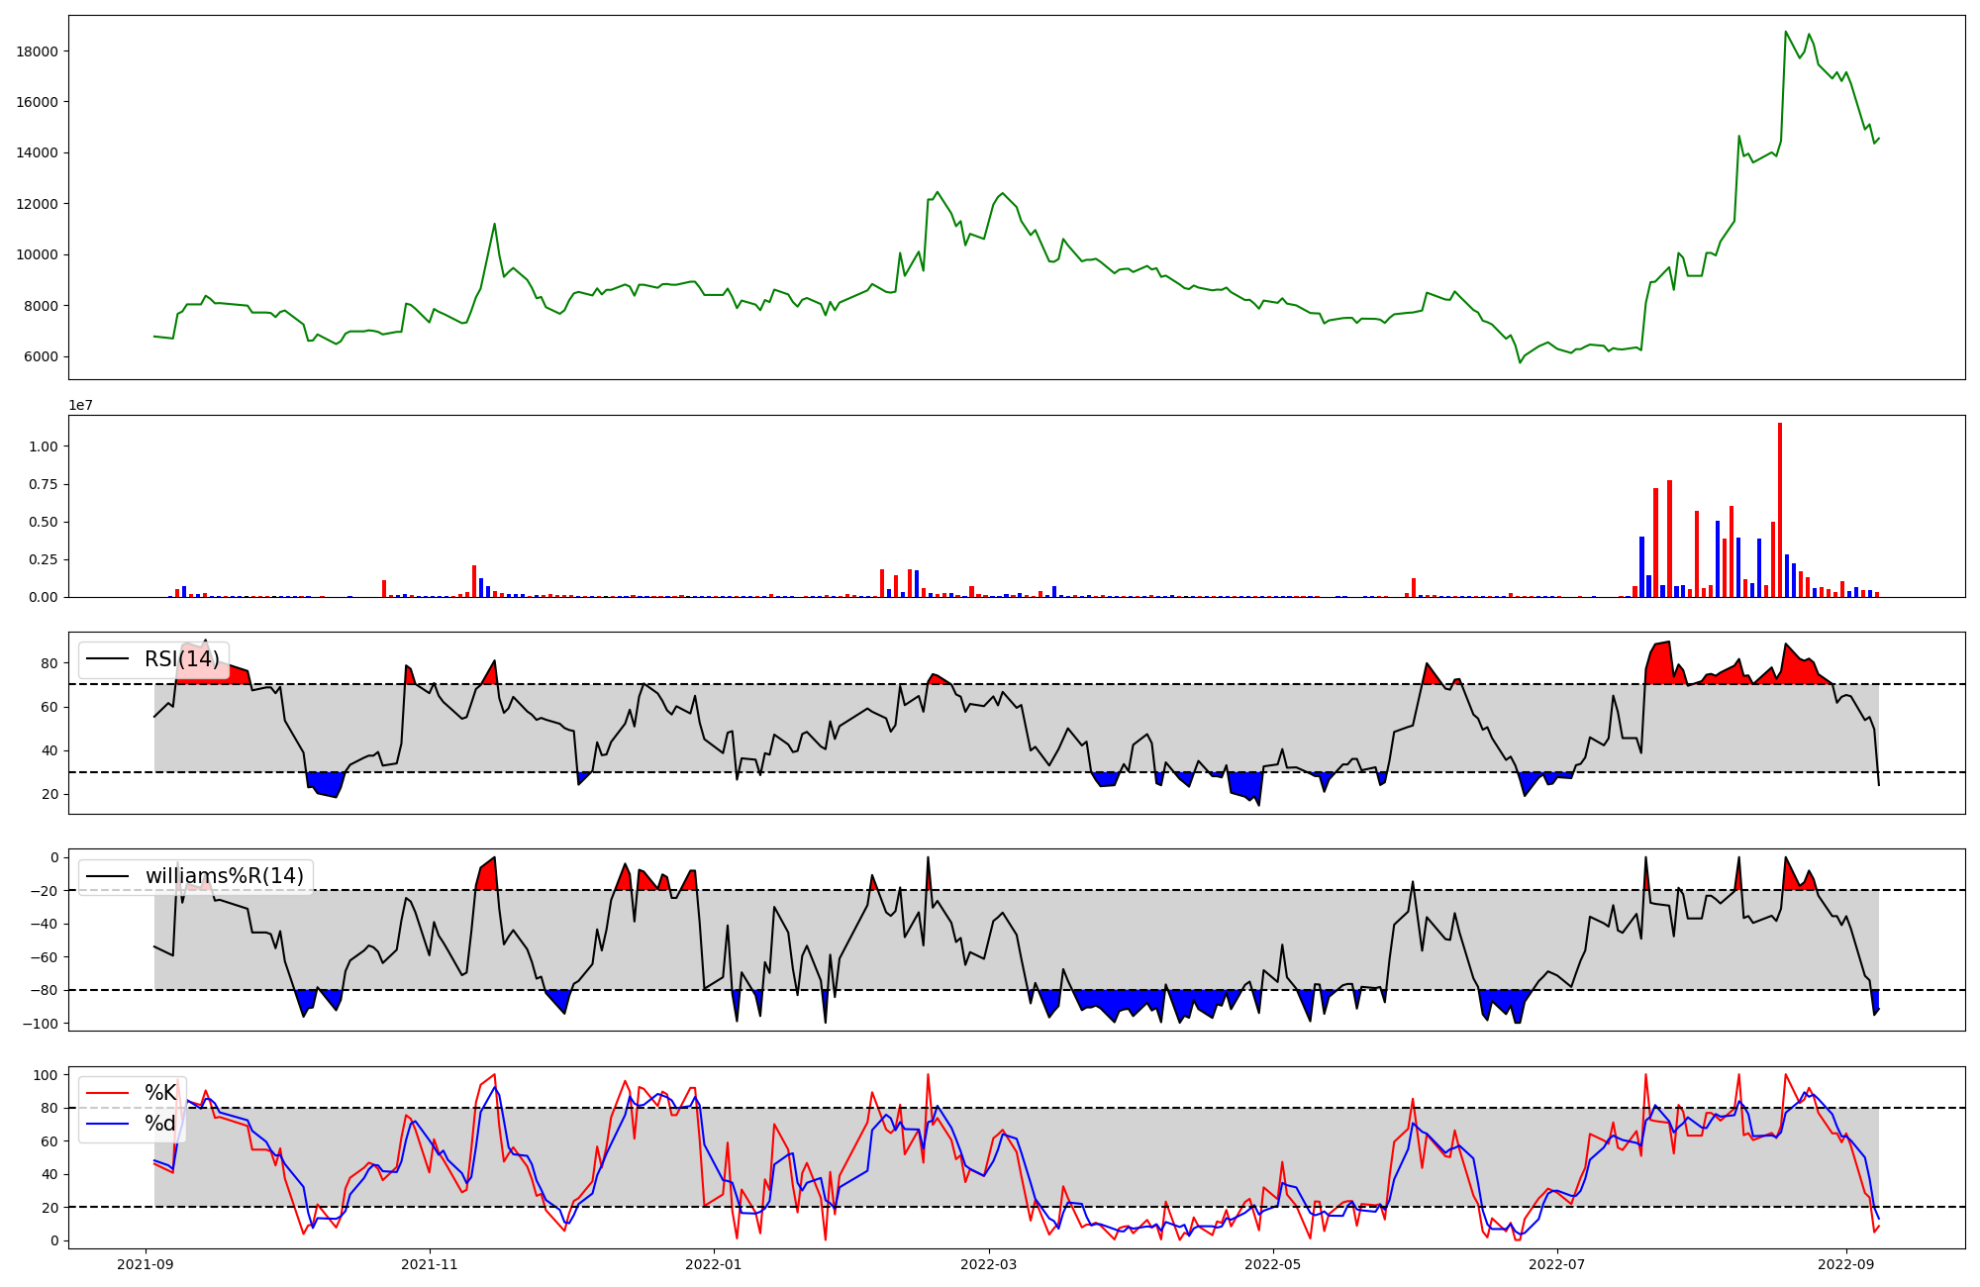Image resolution: width=1980 pixels, height=1287 pixels.
Task: Click the 2021-11 x-axis date label
Action: point(430,1264)
